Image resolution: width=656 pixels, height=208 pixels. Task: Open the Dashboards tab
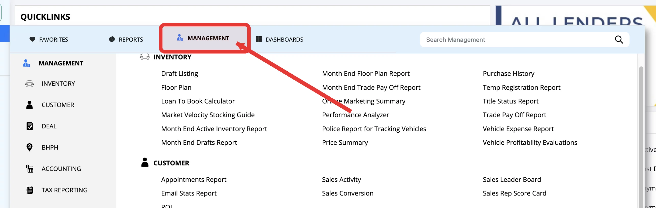pos(280,39)
